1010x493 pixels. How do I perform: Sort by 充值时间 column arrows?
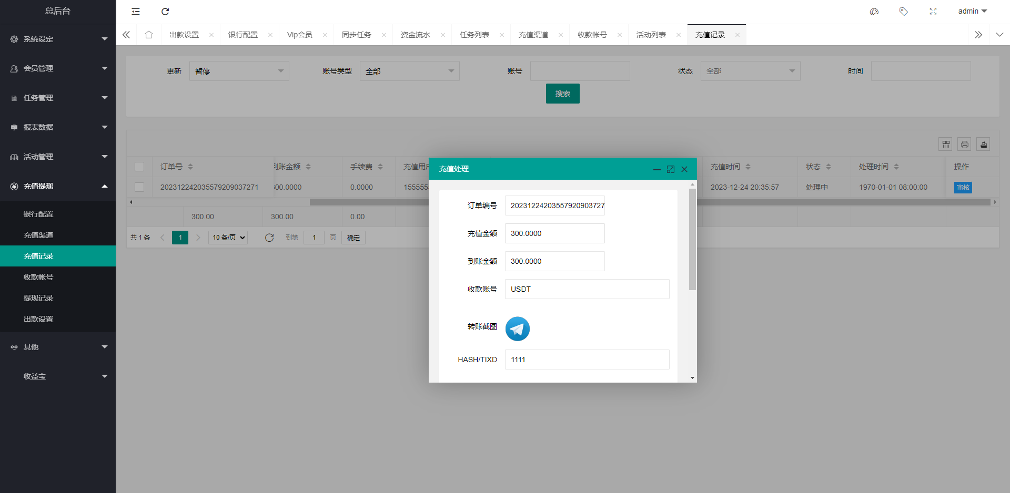(748, 167)
